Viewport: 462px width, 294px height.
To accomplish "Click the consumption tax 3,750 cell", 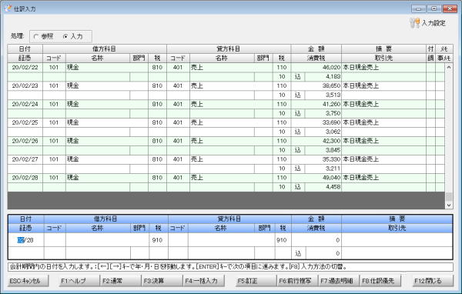I will [x=323, y=113].
